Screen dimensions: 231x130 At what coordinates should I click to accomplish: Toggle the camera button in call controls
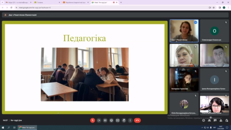tap(99, 120)
